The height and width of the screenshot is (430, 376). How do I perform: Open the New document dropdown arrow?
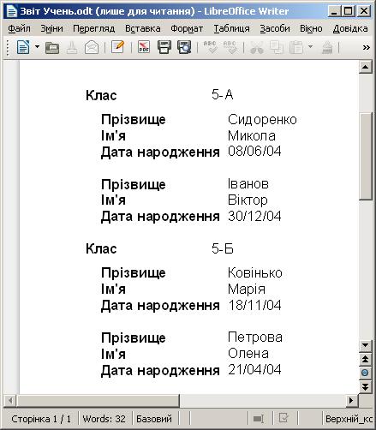pos(37,46)
